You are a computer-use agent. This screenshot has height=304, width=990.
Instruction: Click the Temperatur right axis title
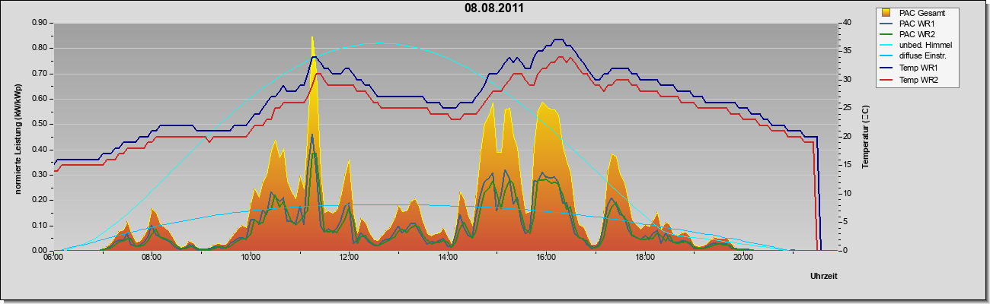(865, 137)
